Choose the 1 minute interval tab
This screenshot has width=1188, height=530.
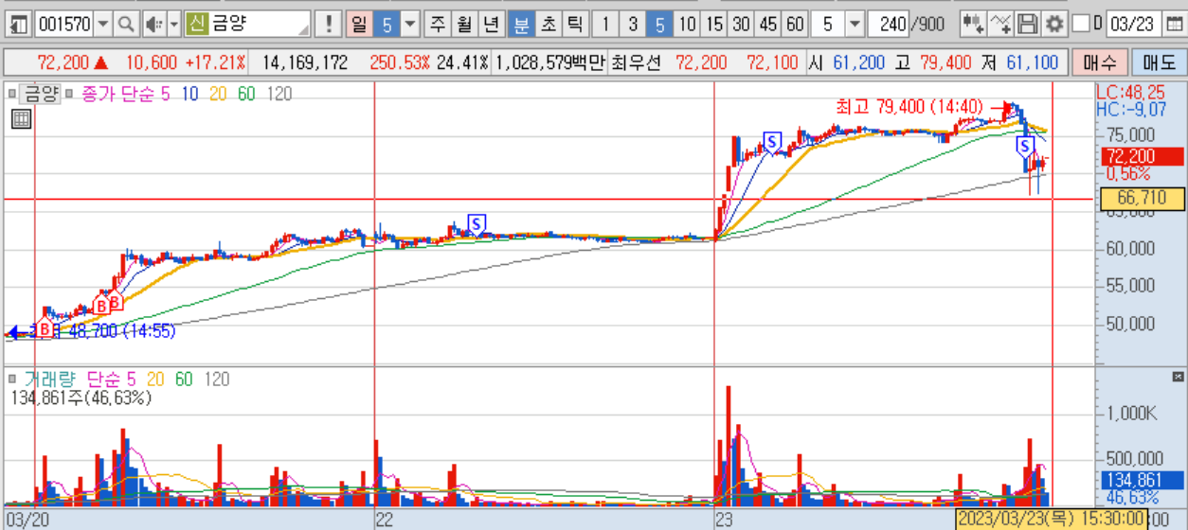tap(607, 24)
